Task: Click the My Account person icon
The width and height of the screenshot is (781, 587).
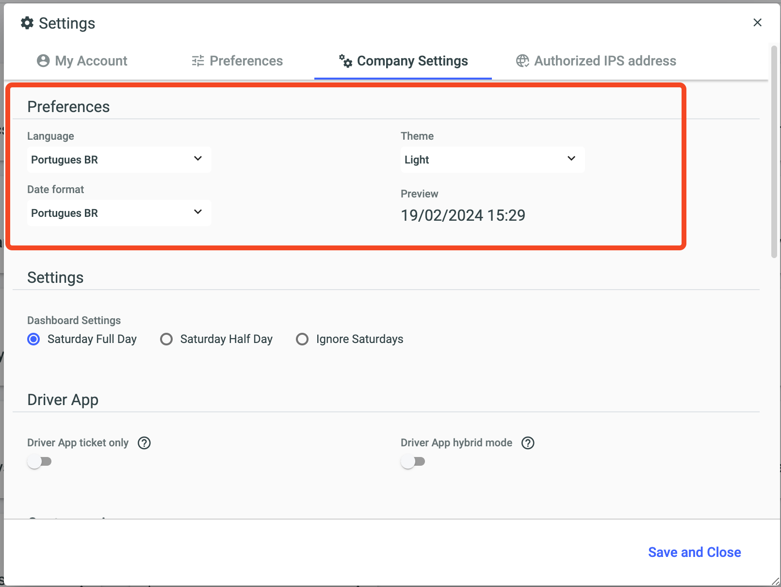Action: click(43, 61)
